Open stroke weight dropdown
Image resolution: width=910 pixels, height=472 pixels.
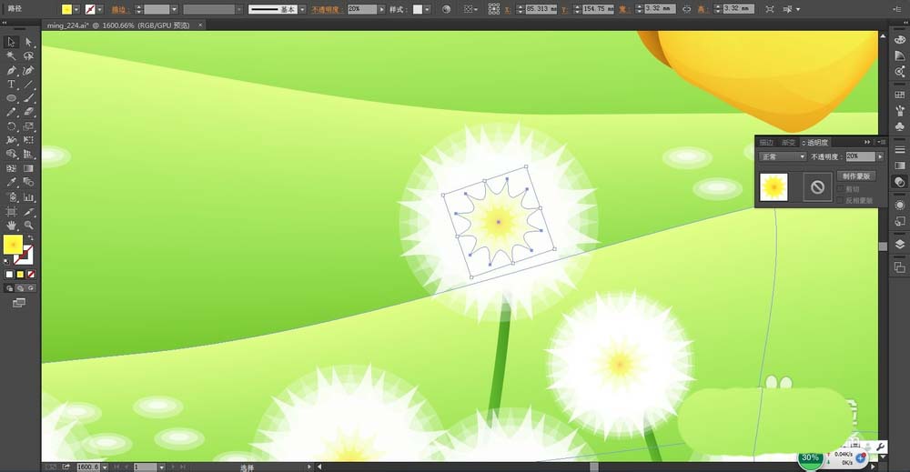click(174, 9)
